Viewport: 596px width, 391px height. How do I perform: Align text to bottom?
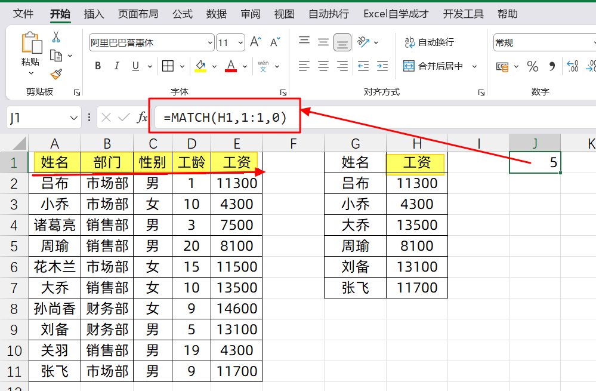(x=342, y=42)
